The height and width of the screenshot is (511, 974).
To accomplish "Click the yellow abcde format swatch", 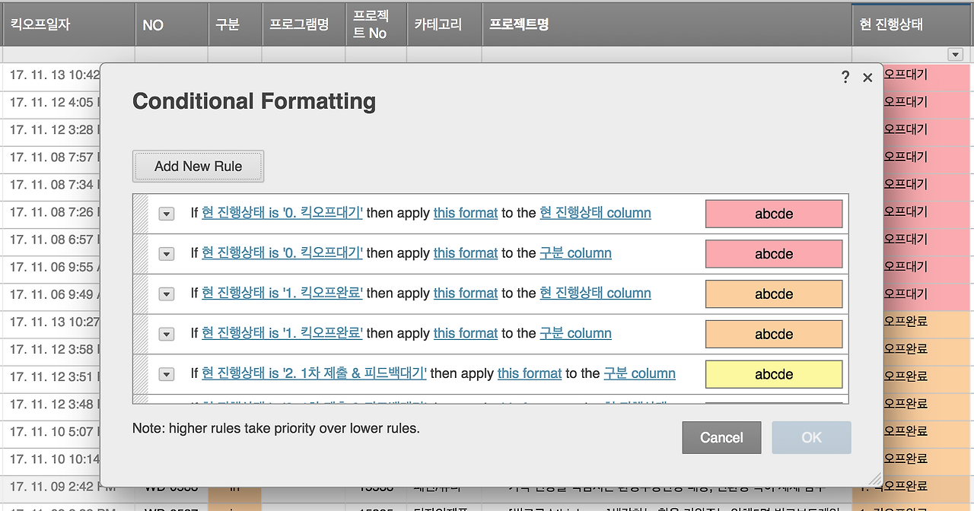I will 774,374.
